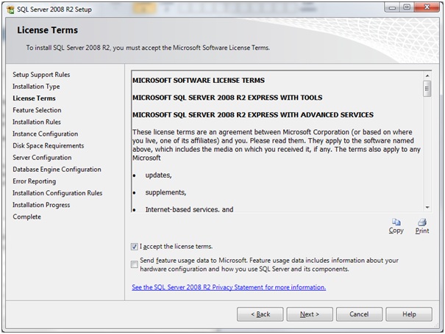
Task: Minimize the setup window
Action: point(392,7)
